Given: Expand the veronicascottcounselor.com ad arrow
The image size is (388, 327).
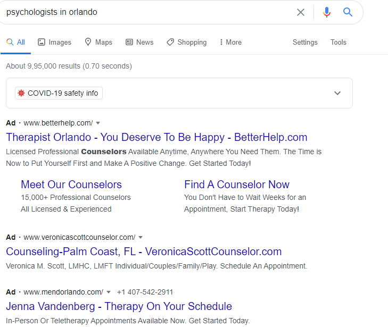Looking at the screenshot, I should coord(141,238).
